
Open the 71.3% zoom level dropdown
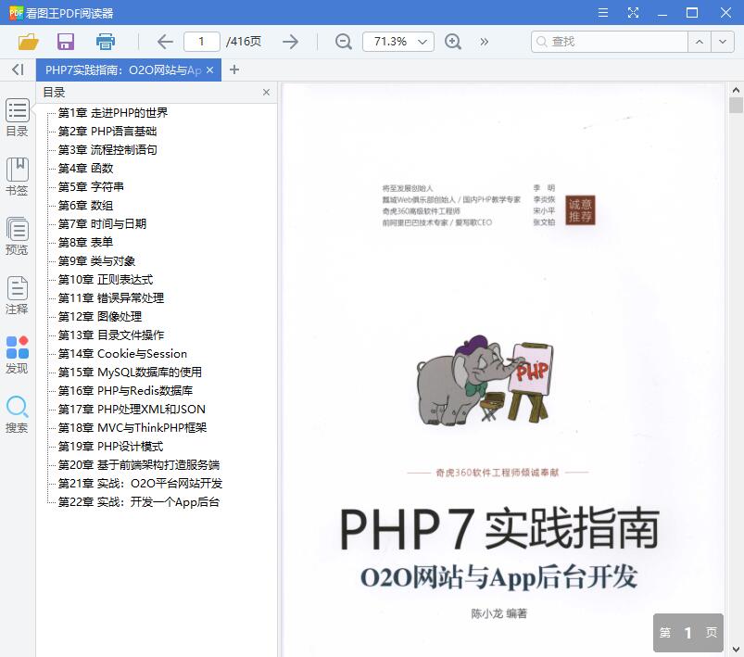click(x=398, y=42)
